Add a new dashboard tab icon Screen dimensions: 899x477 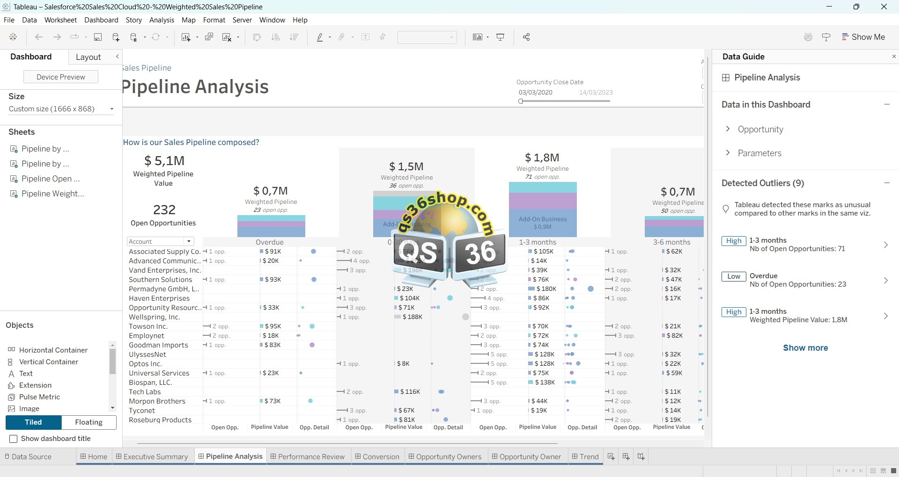point(626,457)
